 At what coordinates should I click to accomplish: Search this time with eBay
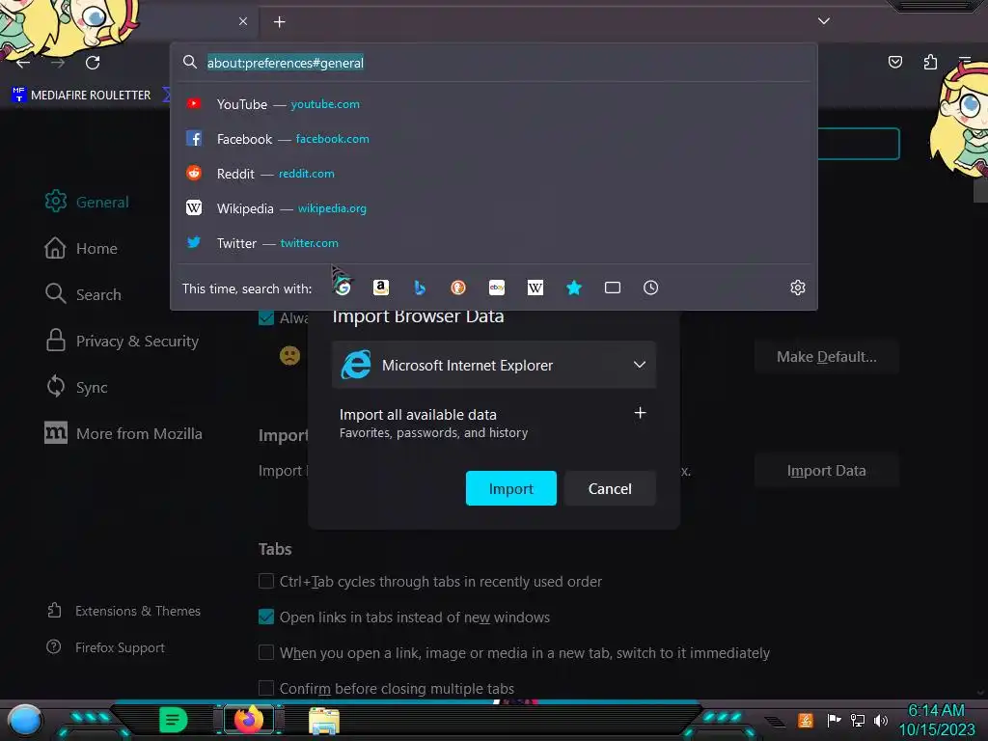(497, 288)
